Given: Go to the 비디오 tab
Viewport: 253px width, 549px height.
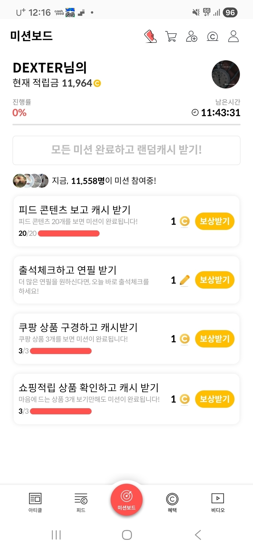Looking at the screenshot, I should pos(218,502).
